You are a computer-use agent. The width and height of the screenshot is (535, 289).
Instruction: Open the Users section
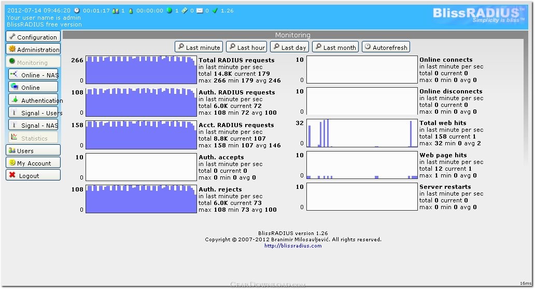coord(33,150)
